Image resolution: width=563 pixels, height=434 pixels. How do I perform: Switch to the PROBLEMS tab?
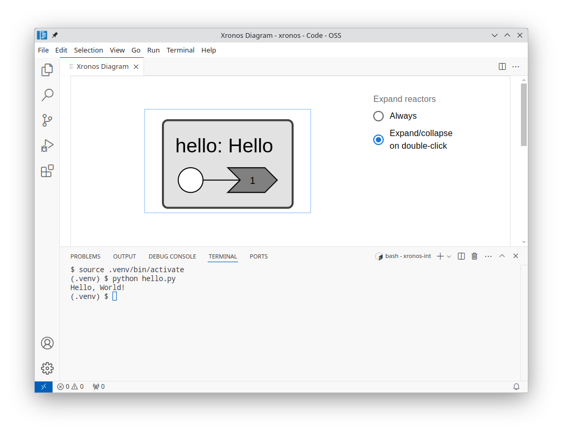pos(86,256)
